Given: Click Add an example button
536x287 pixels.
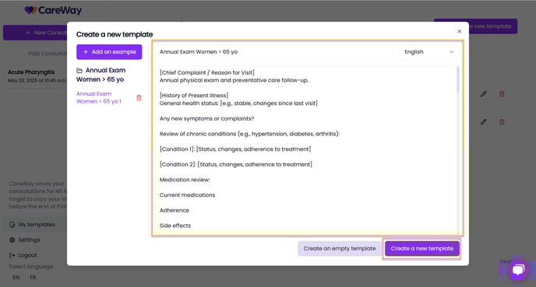Looking at the screenshot, I should [109, 52].
